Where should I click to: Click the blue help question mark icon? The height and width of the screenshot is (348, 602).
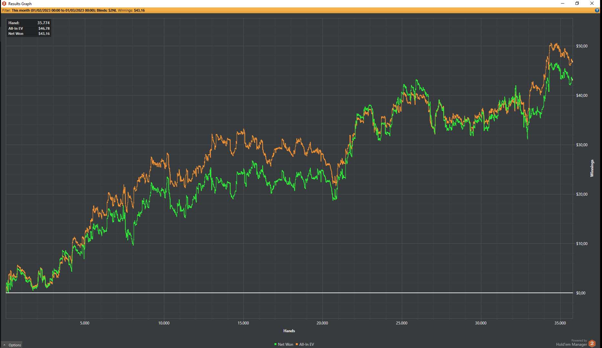click(597, 10)
